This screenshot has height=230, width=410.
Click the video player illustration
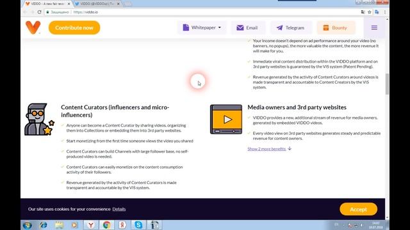[x=226, y=119]
